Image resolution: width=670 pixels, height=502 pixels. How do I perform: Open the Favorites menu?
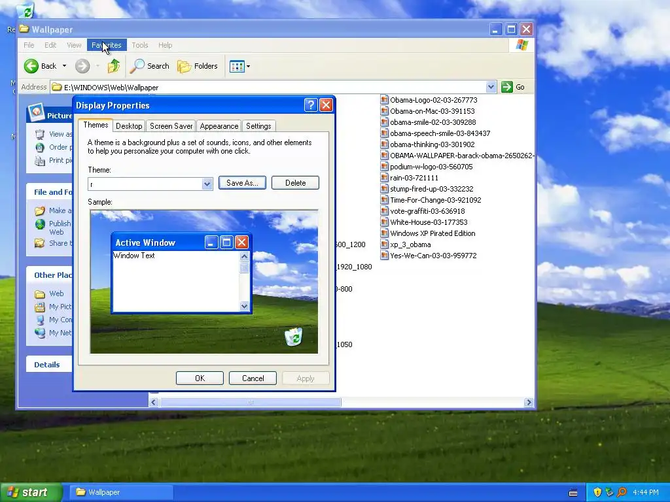(x=107, y=45)
